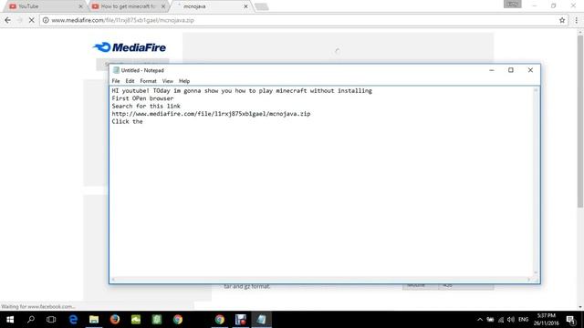Switch to running Chrome window in taskbar
584x328 pixels.
(220, 320)
